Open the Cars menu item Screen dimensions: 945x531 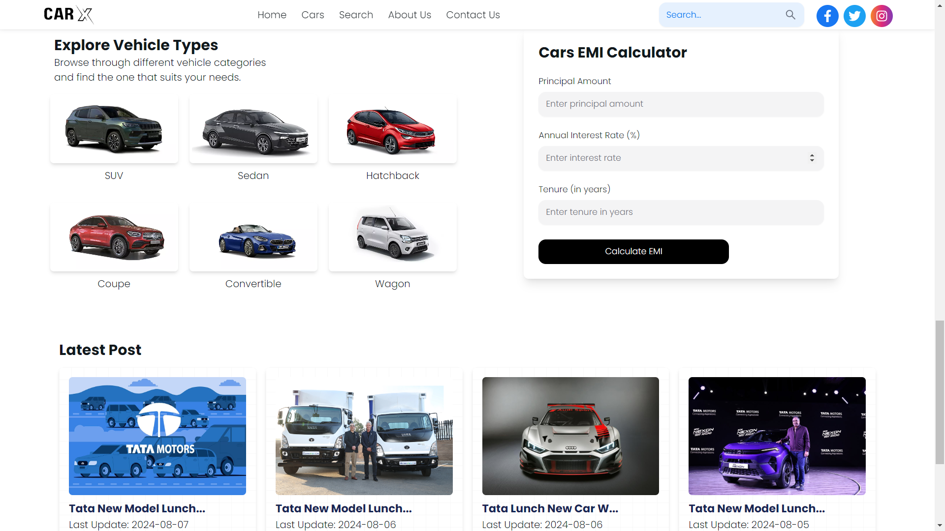tap(313, 15)
